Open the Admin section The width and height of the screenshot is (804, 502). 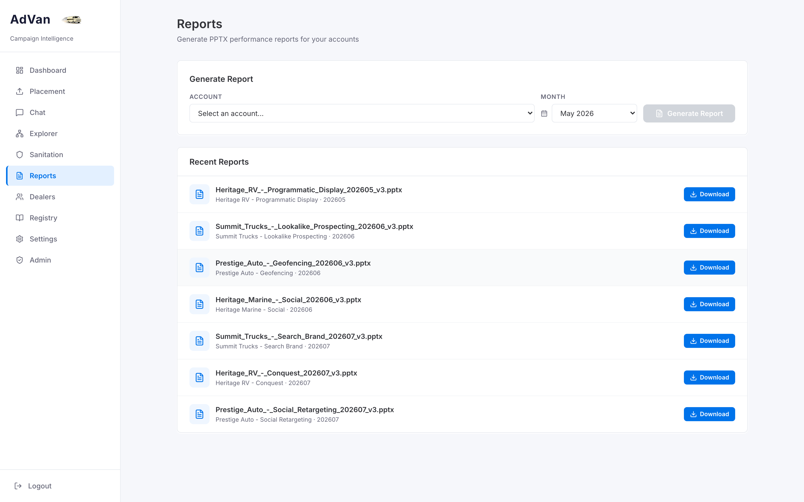pos(60,260)
